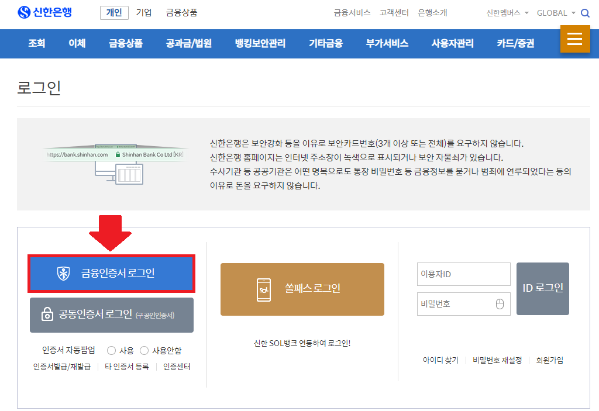The width and height of the screenshot is (599, 411).
Task: Open the orange hamburger full menu
Action: coord(575,39)
